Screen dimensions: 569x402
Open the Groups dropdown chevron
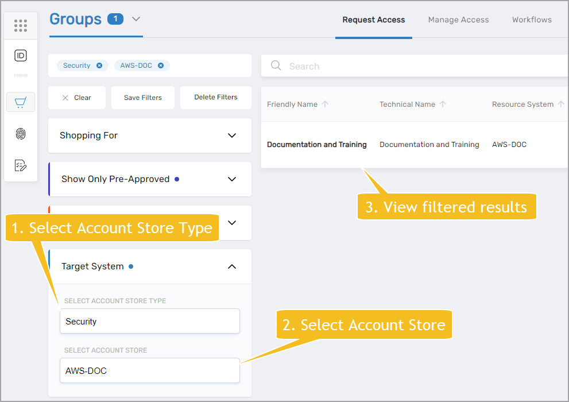pyautogui.click(x=136, y=19)
